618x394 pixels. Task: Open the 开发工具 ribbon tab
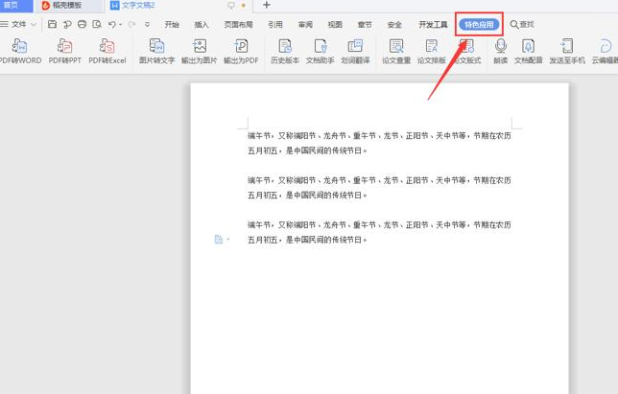pyautogui.click(x=433, y=24)
